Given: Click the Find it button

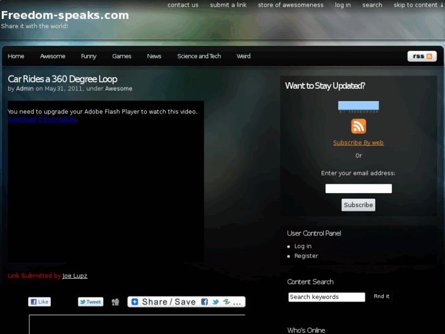Looking at the screenshot, I should [x=381, y=297].
